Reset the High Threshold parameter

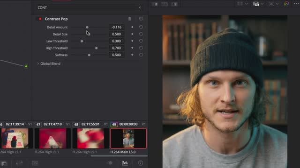click(141, 48)
